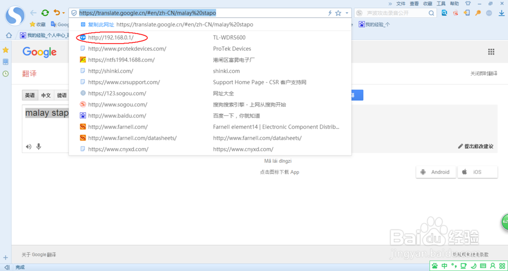This screenshot has height=271, width=508.
Task: Select the www.baidu.com suggestion
Action: pyautogui.click(x=210, y=115)
